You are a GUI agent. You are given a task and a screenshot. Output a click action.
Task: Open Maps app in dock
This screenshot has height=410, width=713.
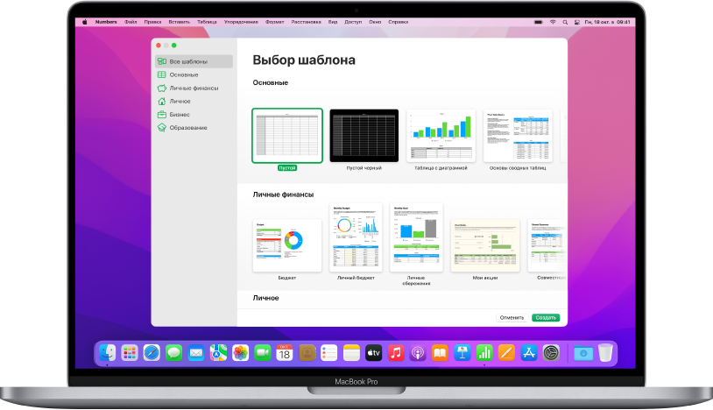(x=218, y=353)
